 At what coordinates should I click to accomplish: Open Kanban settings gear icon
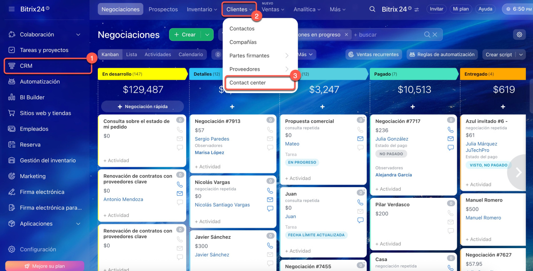pos(519,34)
